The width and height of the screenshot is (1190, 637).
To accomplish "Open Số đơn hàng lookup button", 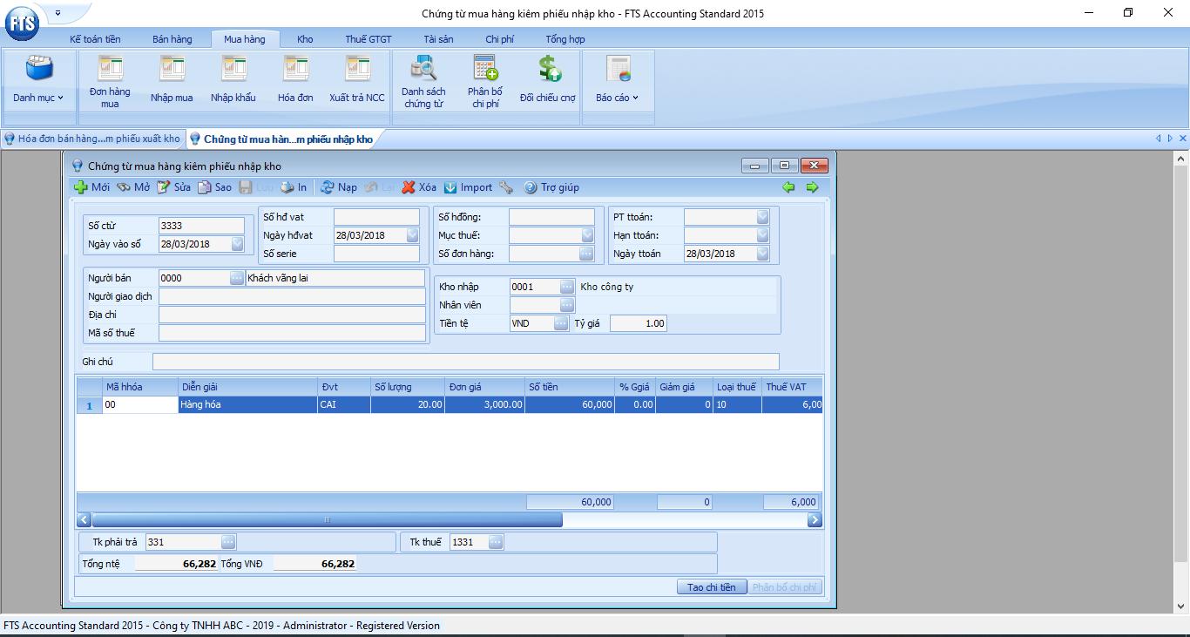I will tap(586, 254).
